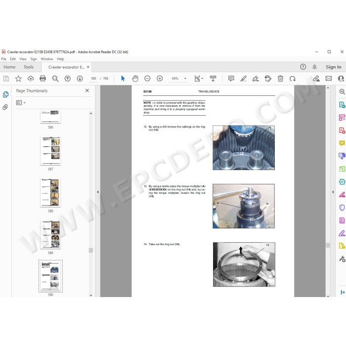Open the fit page options dropdown
This screenshot has width=346, height=346.
(199, 79)
